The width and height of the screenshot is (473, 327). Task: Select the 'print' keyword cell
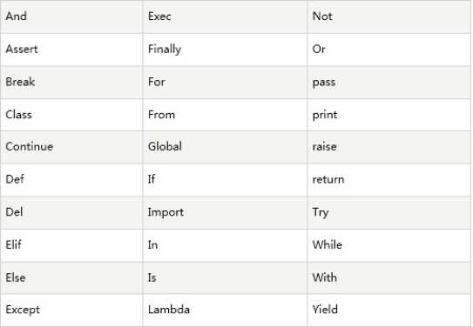pyautogui.click(x=389, y=115)
